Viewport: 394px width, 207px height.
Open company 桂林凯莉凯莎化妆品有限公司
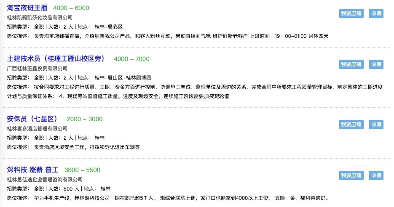point(40,18)
